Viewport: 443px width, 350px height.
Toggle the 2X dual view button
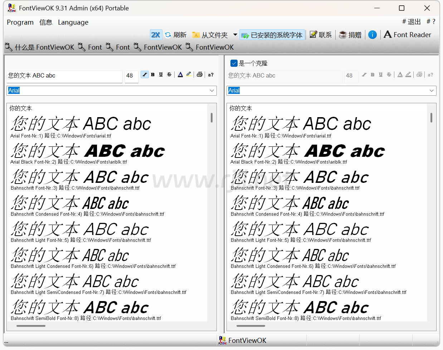tap(156, 35)
